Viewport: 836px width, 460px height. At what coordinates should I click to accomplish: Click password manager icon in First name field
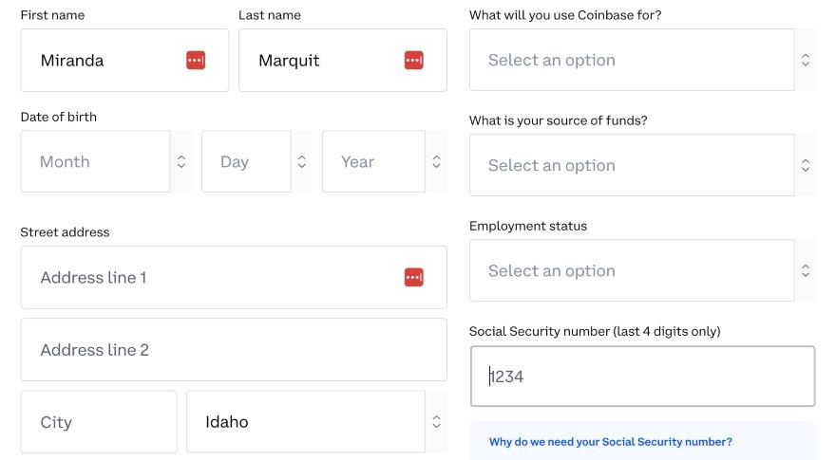196,60
